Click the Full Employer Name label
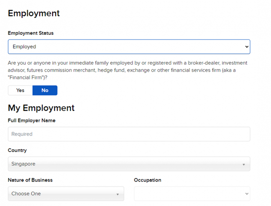 (32, 120)
